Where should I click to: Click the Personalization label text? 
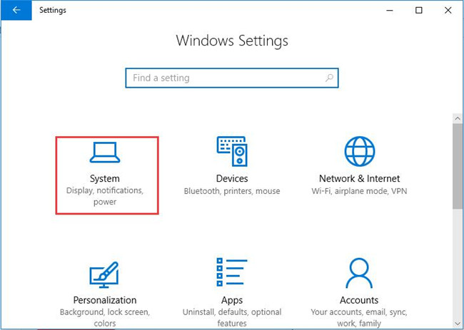pos(105,300)
